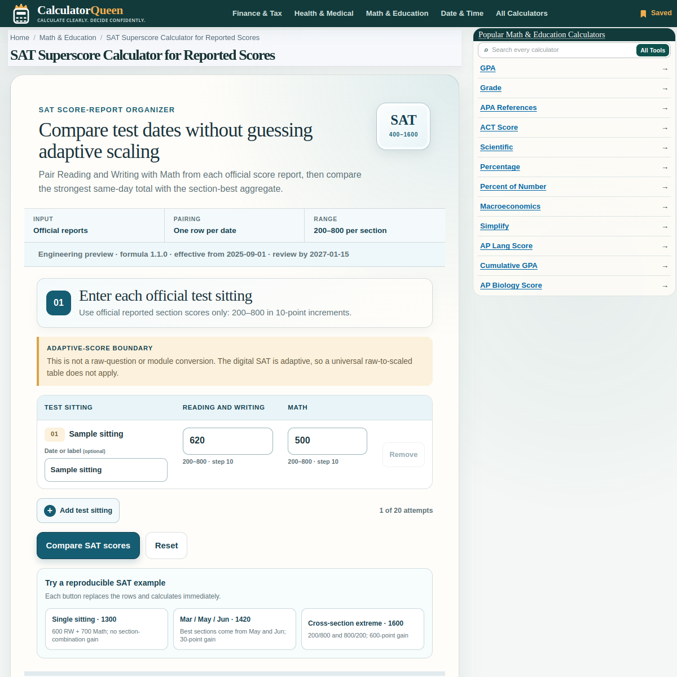Open the All Calculators menu
The width and height of the screenshot is (677, 677).
click(x=522, y=14)
